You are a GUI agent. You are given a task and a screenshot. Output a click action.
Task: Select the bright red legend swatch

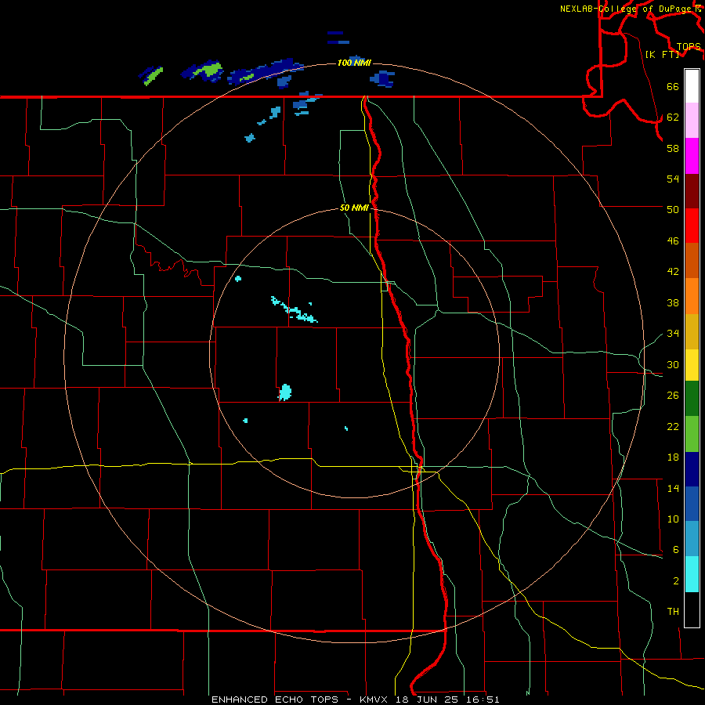coord(692,226)
